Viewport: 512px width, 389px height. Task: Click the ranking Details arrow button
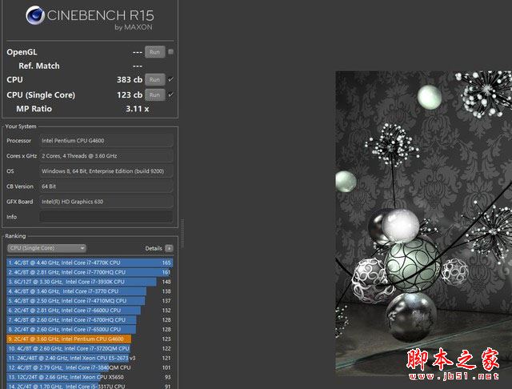click(169, 248)
